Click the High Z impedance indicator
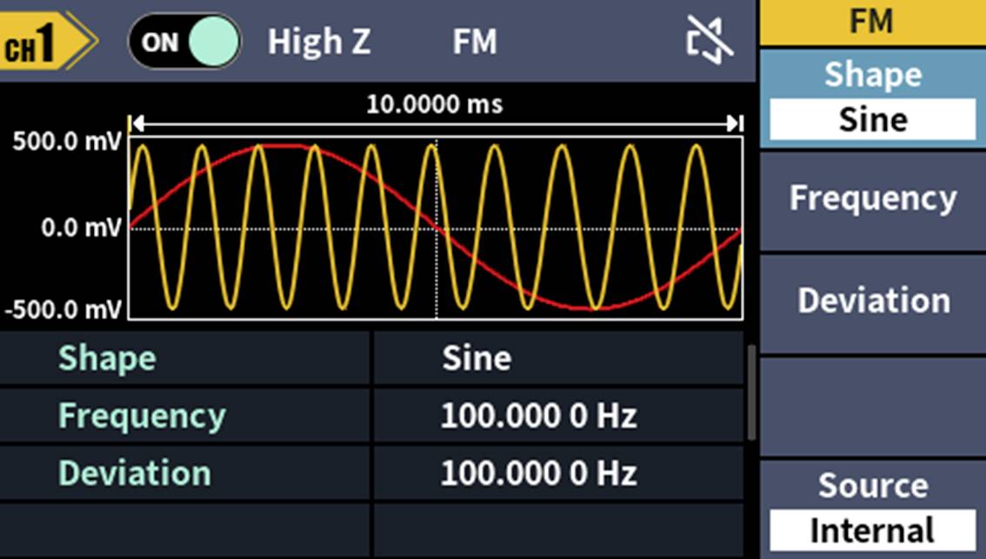The height and width of the screenshot is (559, 986). click(319, 39)
